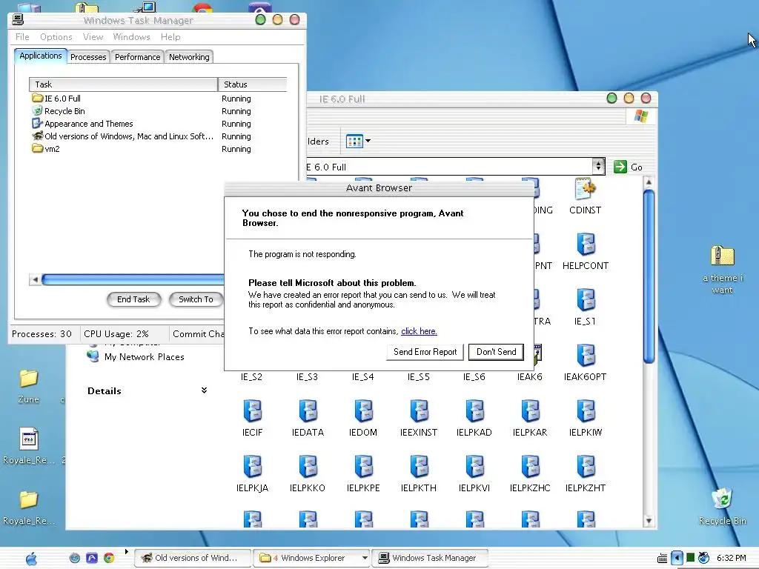Follow the 'click here' link
Image resolution: width=759 pixels, height=569 pixels.
420,331
